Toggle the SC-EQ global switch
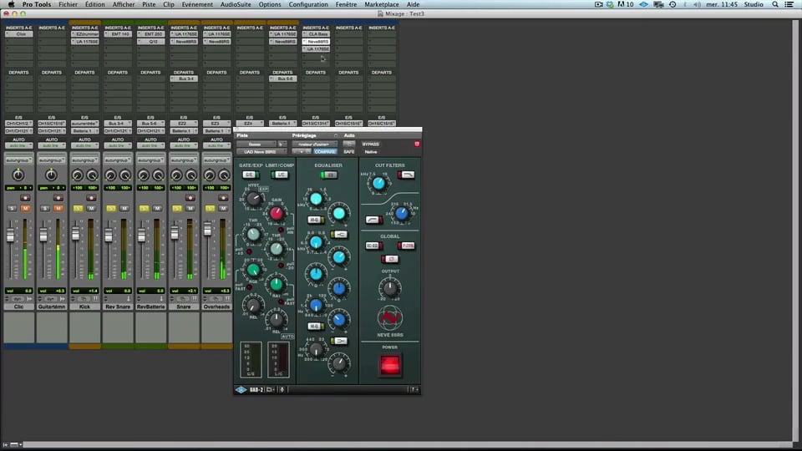Screen dimensions: 802x451 pyautogui.click(x=373, y=246)
